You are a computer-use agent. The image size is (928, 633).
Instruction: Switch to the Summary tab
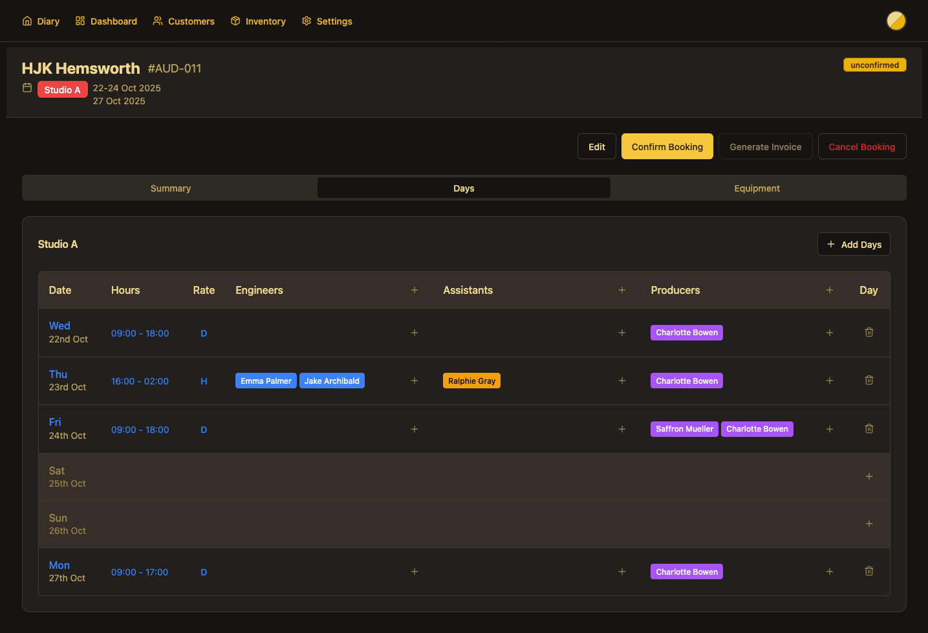(171, 188)
